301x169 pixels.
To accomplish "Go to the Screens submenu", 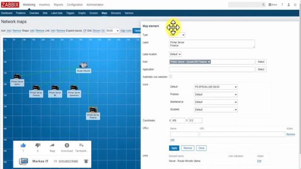I will tap(94, 13).
